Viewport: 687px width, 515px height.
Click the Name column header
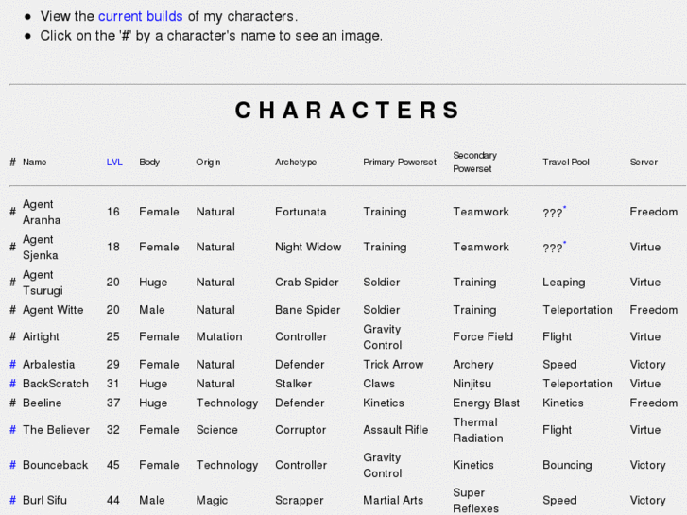click(x=35, y=163)
